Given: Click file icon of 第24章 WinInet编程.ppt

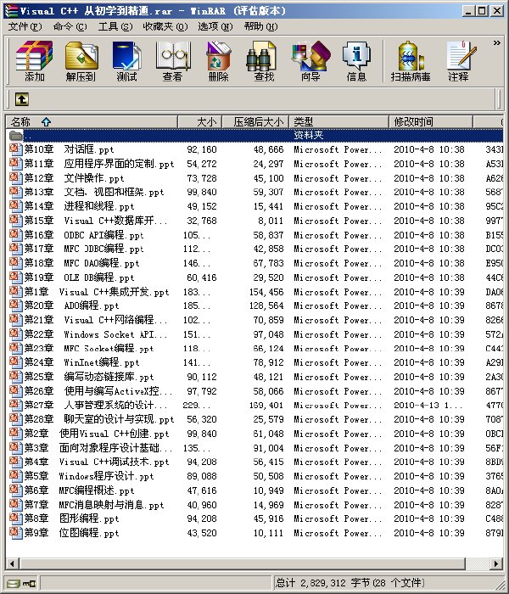Looking at the screenshot, I should coord(15,362).
